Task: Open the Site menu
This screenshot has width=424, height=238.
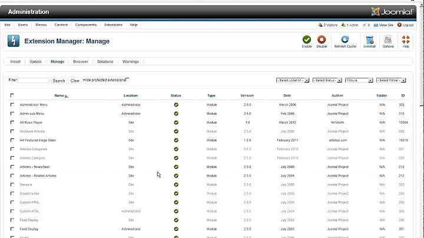Action: click(x=7, y=25)
